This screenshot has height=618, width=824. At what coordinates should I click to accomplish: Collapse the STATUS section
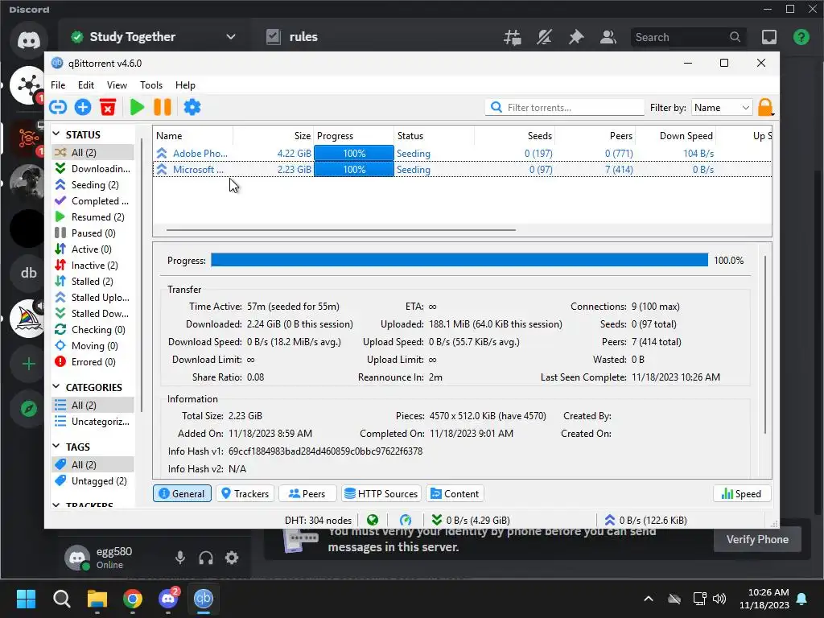(x=56, y=134)
